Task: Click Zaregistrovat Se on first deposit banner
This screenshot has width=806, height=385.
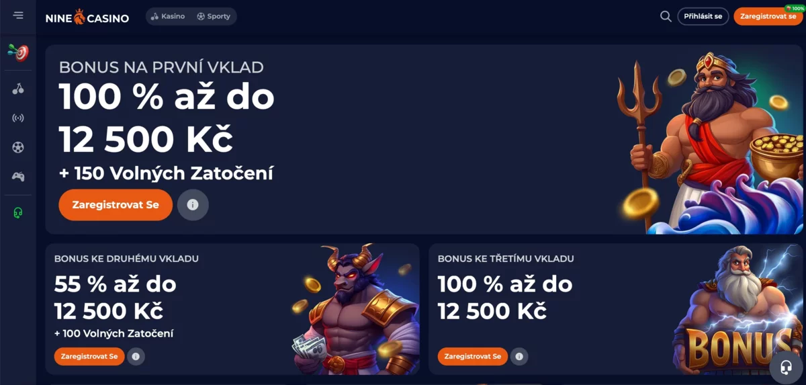Action: 116,205
